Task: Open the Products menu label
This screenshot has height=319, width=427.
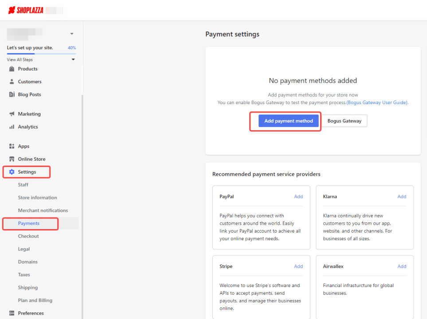Action: click(28, 69)
